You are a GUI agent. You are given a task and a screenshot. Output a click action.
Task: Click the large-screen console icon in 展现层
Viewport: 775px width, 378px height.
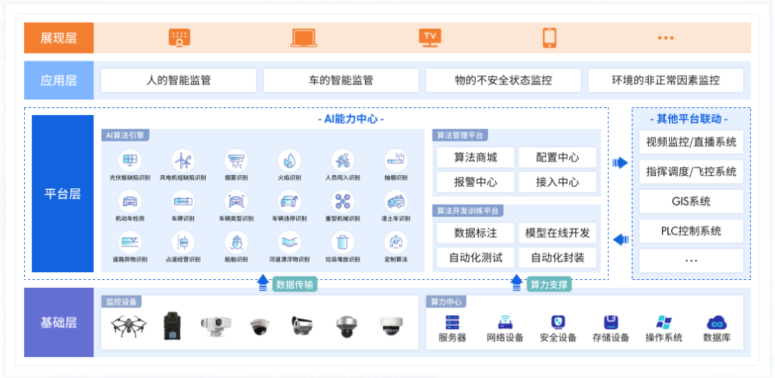[x=179, y=38]
